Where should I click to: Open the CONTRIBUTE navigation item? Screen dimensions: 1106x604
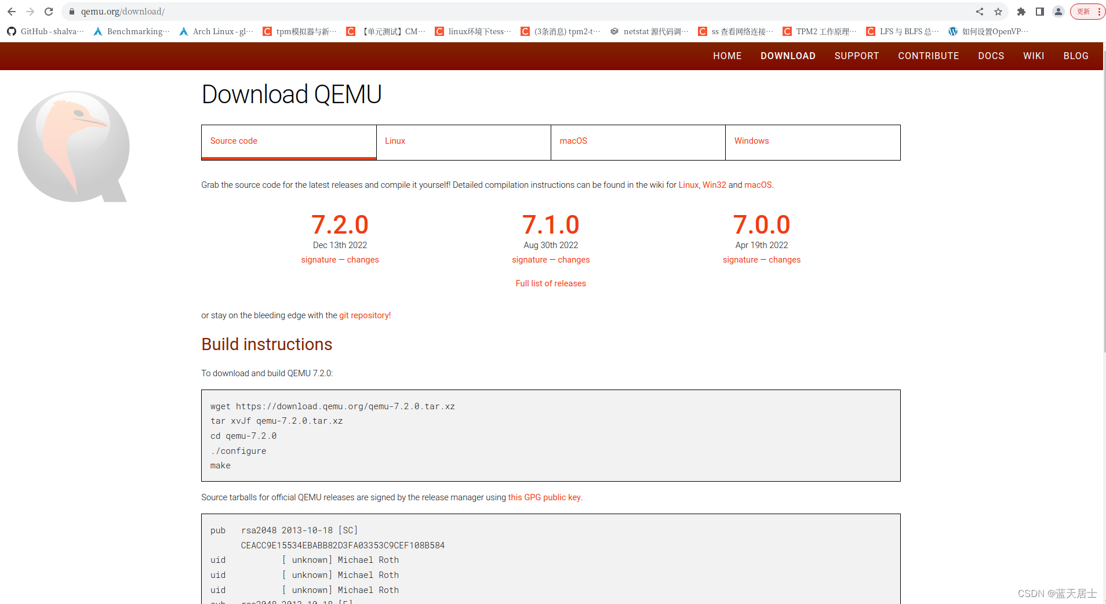pyautogui.click(x=928, y=56)
